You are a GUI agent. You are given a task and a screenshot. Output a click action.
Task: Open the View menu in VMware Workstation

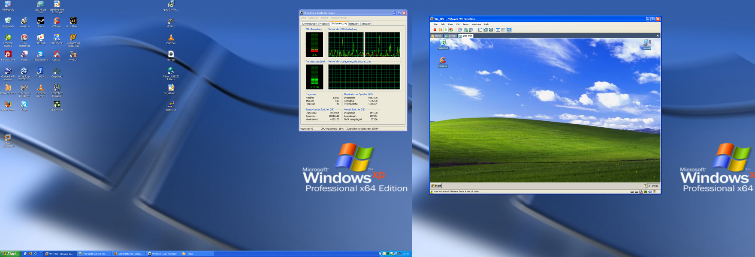point(450,24)
